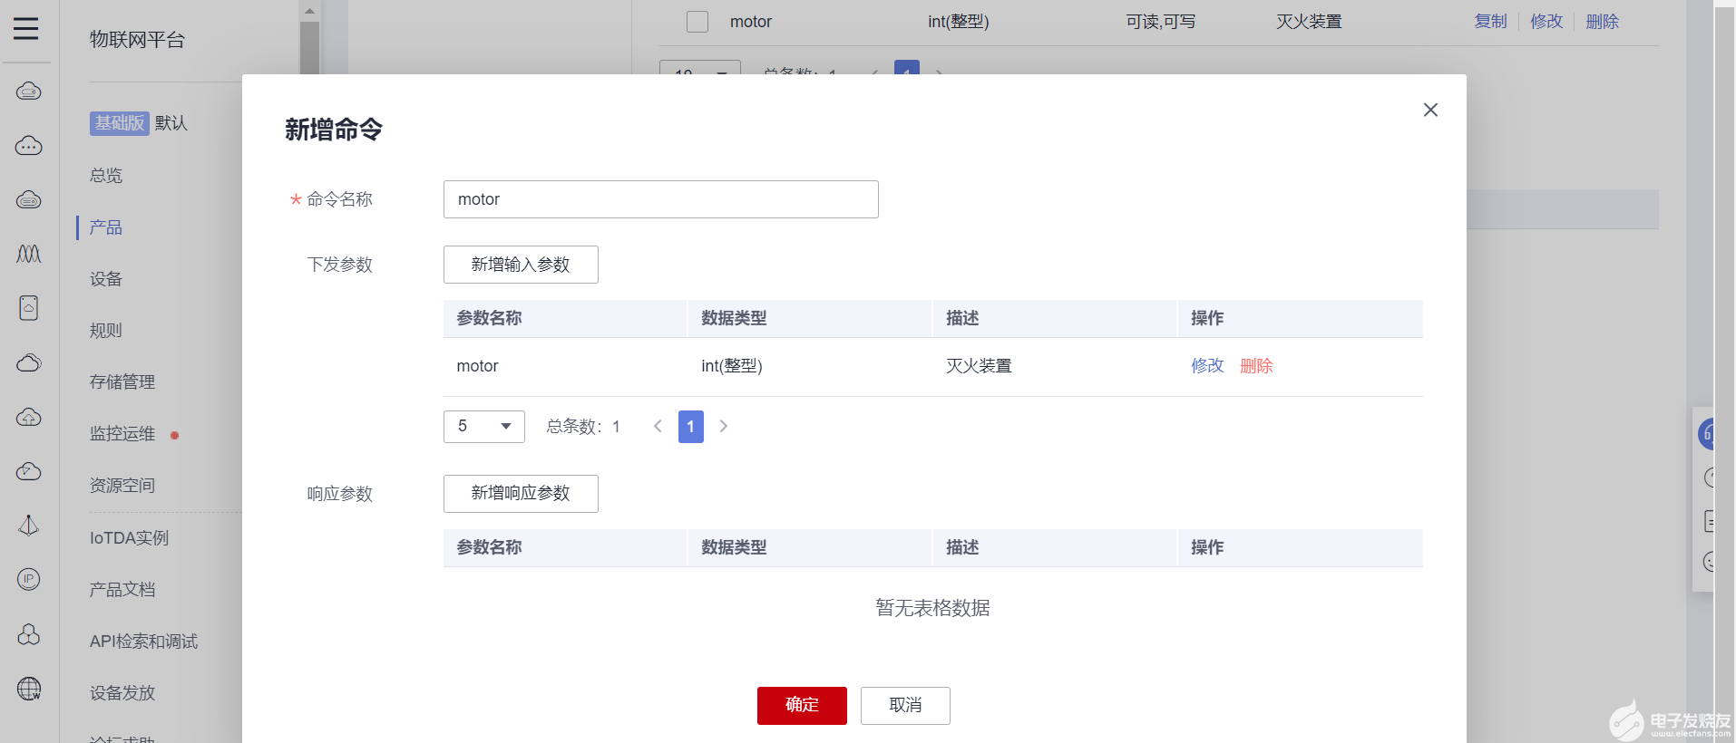
Task: Open 设备 in the left menu
Action: tap(106, 279)
